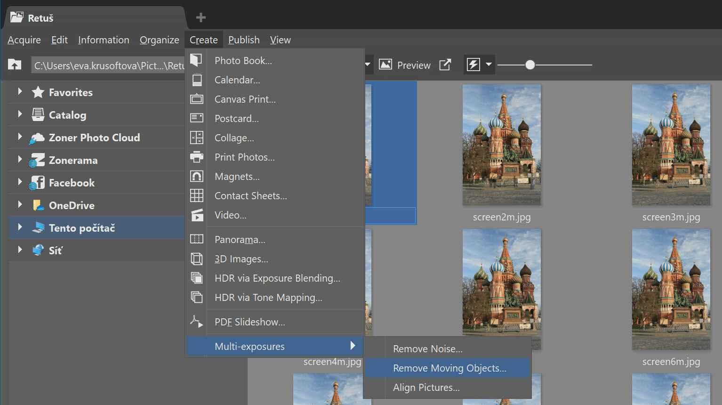Viewport: 722px width, 405px height.
Task: Open the Organize menu
Action: pyautogui.click(x=160, y=40)
